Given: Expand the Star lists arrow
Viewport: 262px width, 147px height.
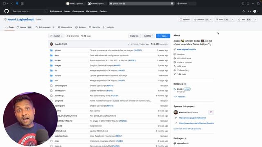Looking at the screenshot, I should pos(255,20).
